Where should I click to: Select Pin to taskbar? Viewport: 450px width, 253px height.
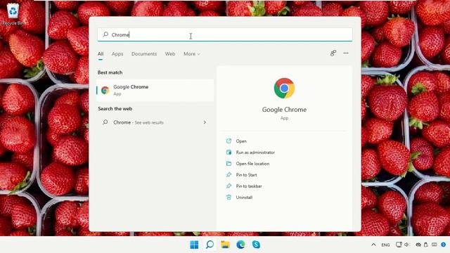point(249,186)
